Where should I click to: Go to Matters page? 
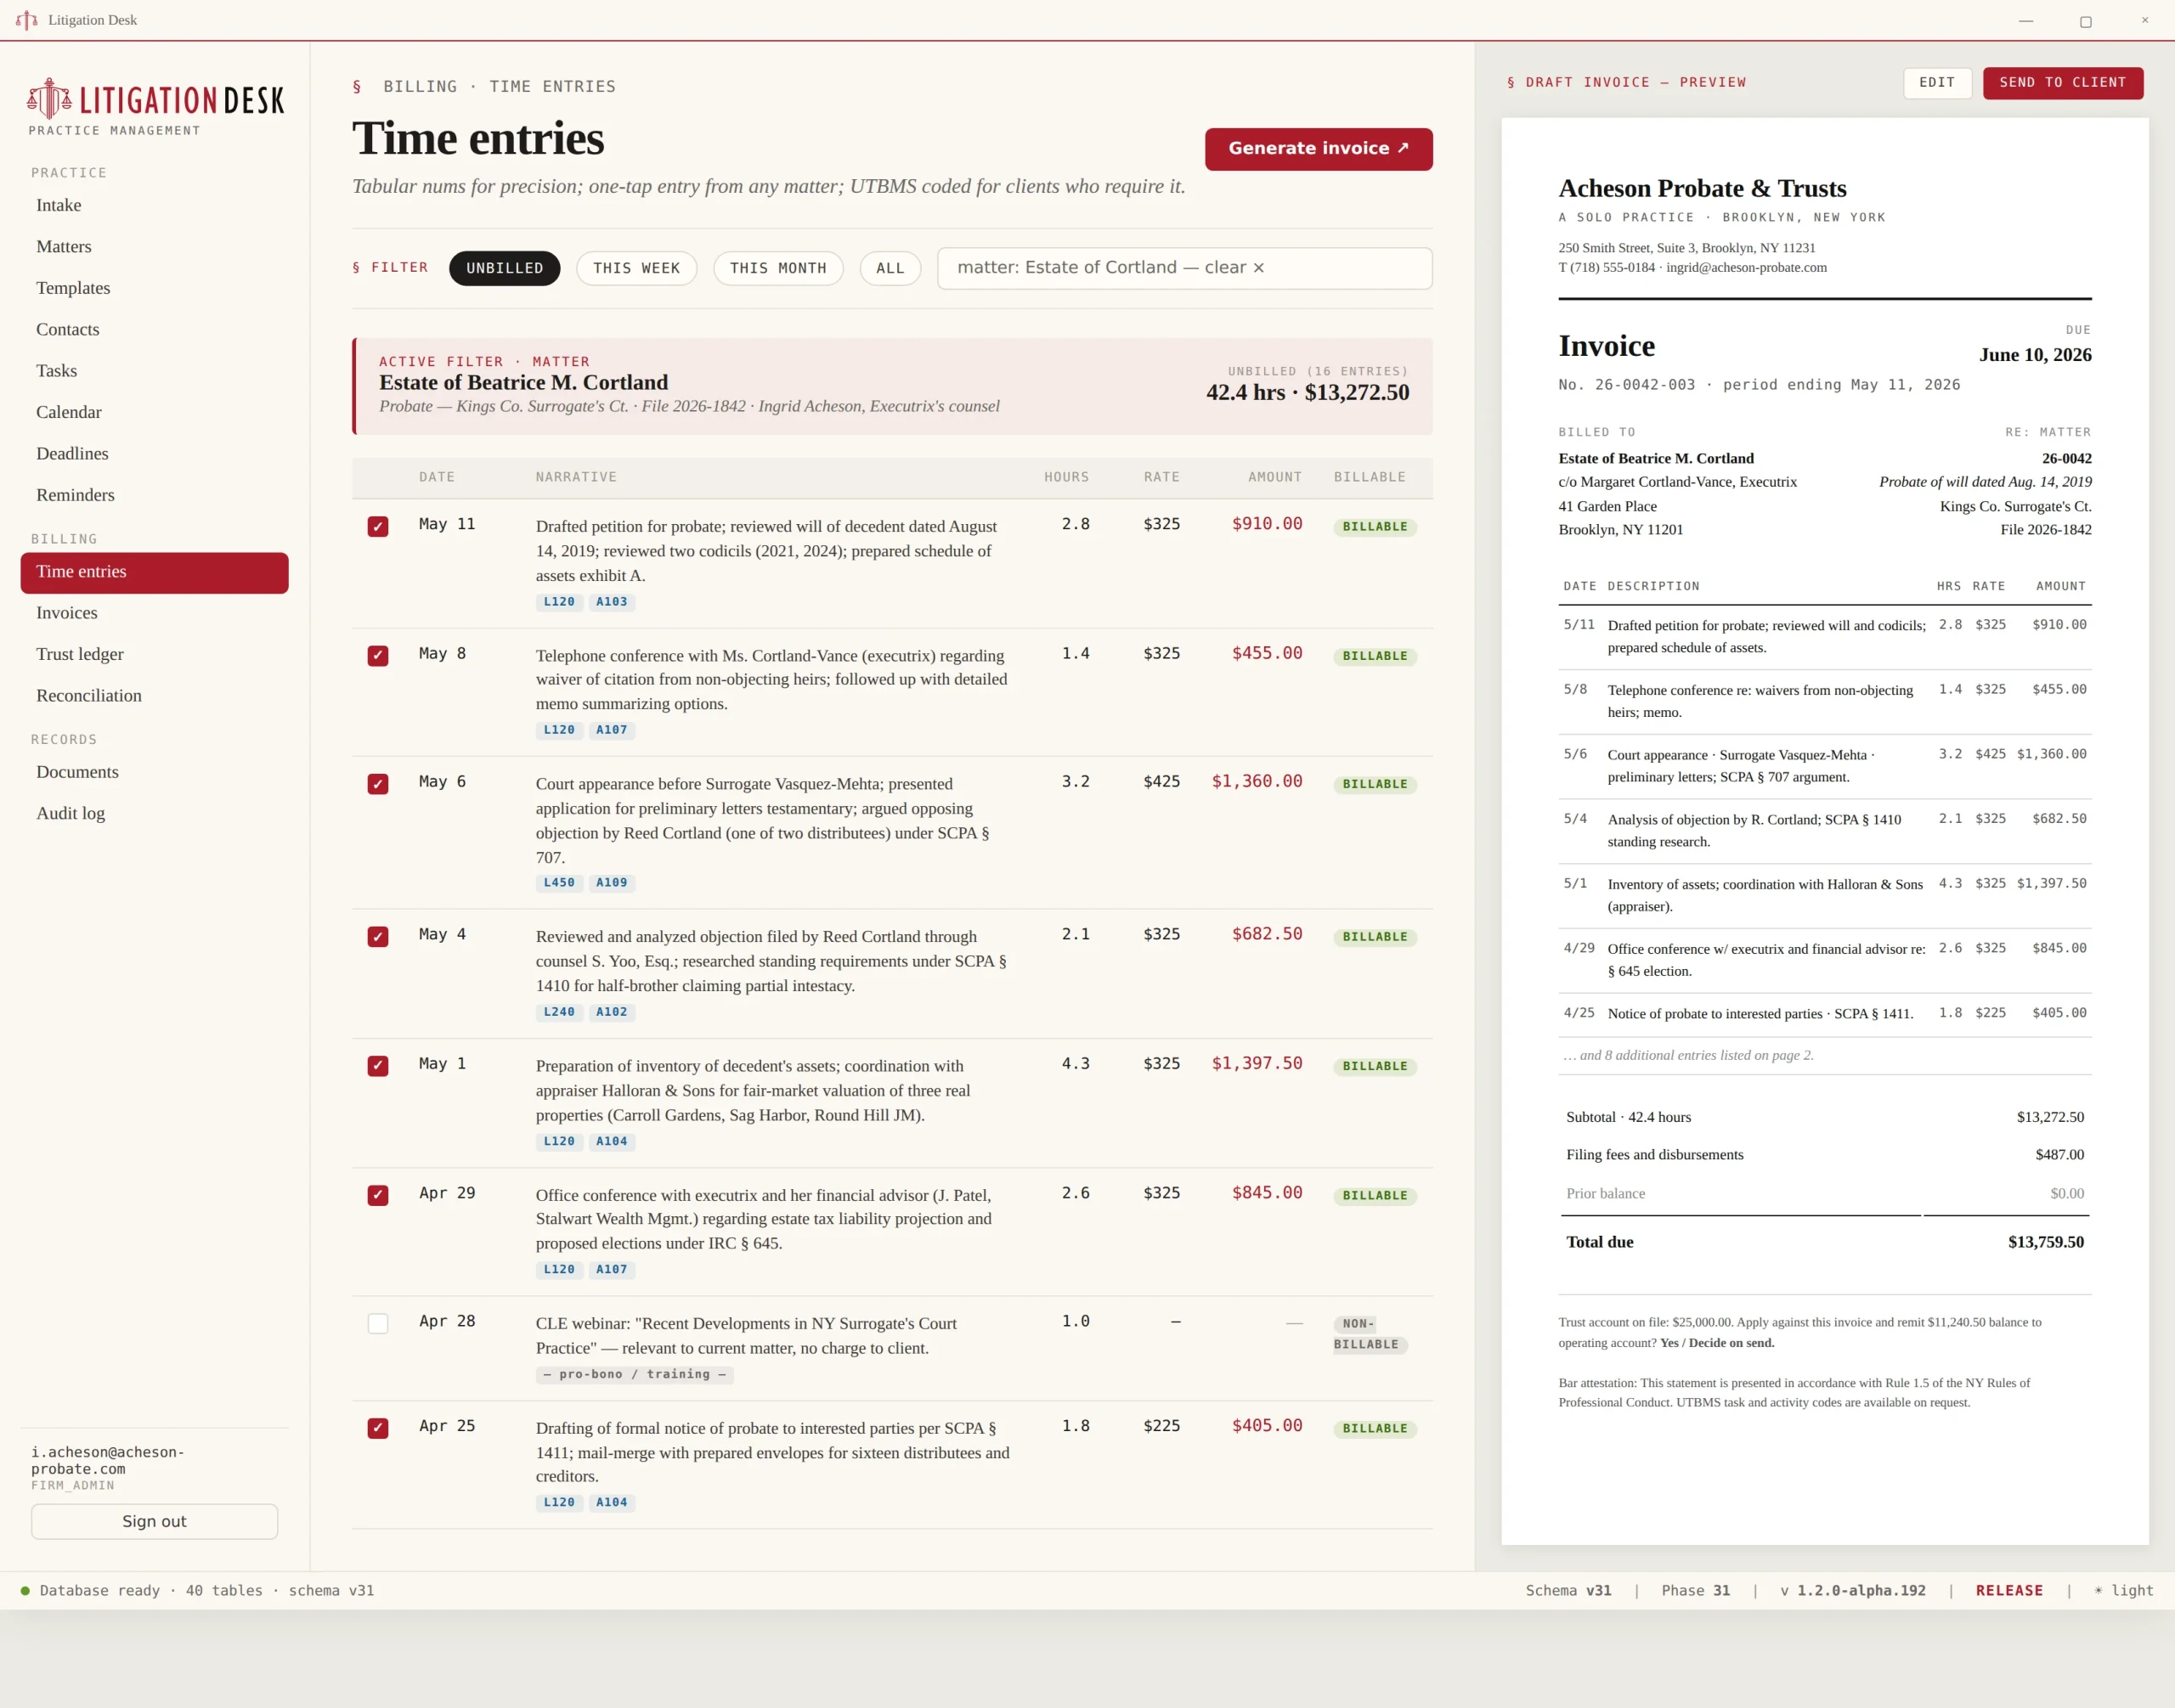click(154, 246)
